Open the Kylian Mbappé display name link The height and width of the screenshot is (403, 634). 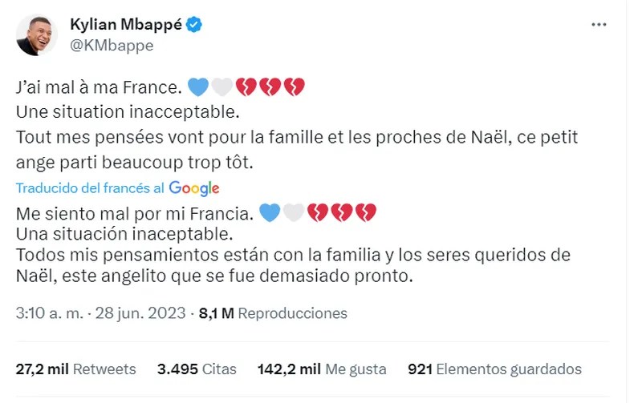(x=127, y=25)
